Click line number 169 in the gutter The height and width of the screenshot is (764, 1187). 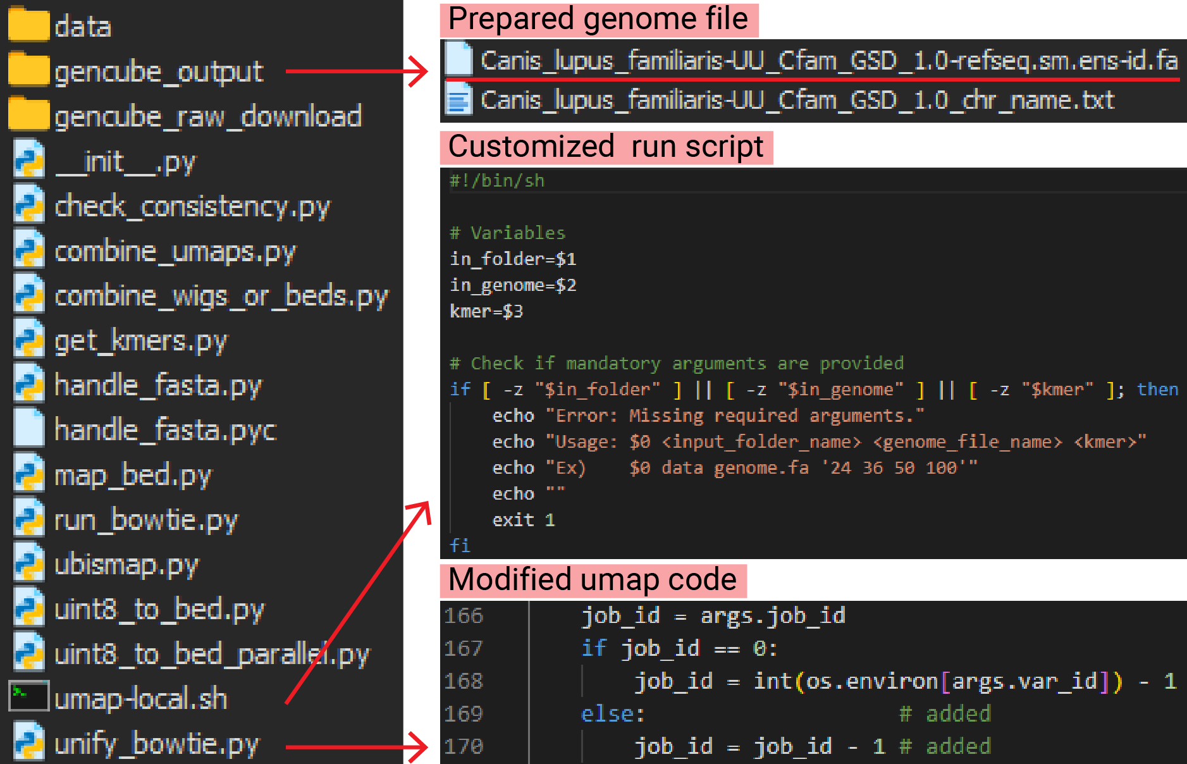click(464, 714)
